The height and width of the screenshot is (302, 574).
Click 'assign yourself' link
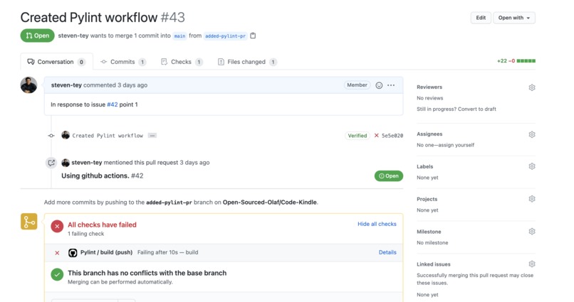click(x=457, y=145)
